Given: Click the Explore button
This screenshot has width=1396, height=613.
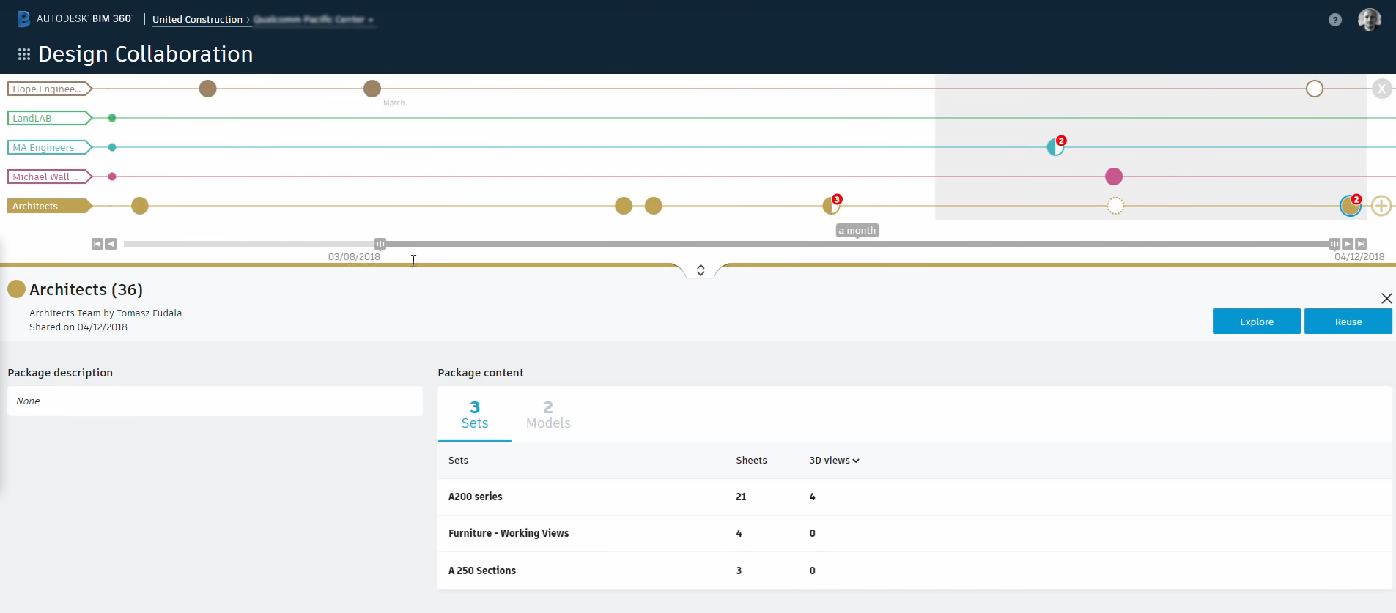Looking at the screenshot, I should click(1256, 322).
